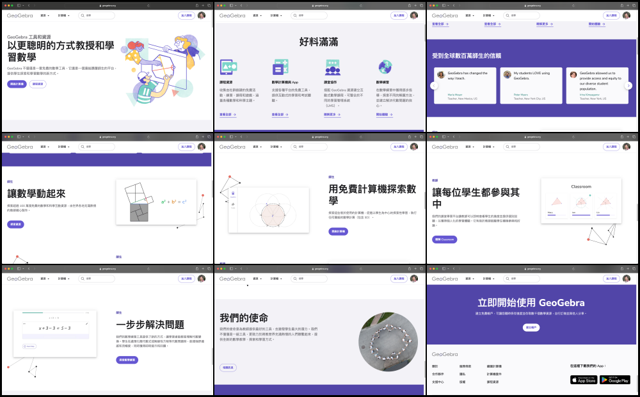Expand the 資源 dropdown in the hero page header
This screenshot has width=640, height=397.
coord(45,15)
